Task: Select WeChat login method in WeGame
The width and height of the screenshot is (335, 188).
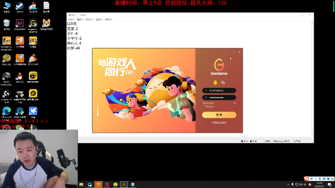Action: coord(223,82)
